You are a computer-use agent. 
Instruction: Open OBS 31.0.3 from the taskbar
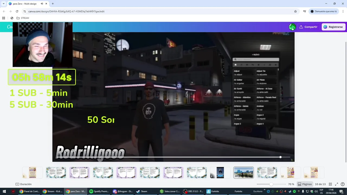point(192,191)
